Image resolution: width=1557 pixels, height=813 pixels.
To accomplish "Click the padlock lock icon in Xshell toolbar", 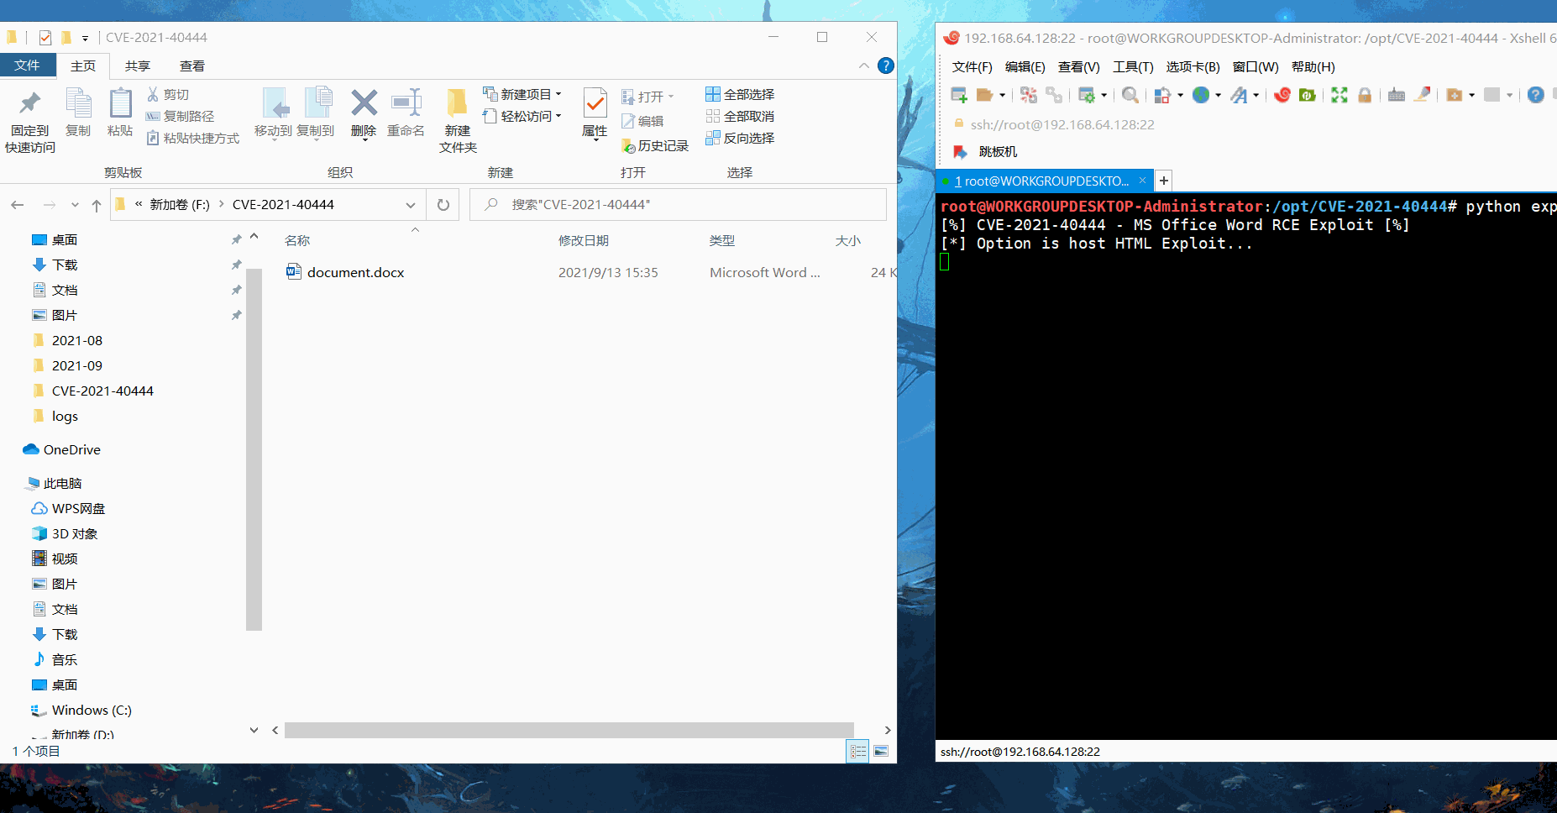I will point(1365,95).
